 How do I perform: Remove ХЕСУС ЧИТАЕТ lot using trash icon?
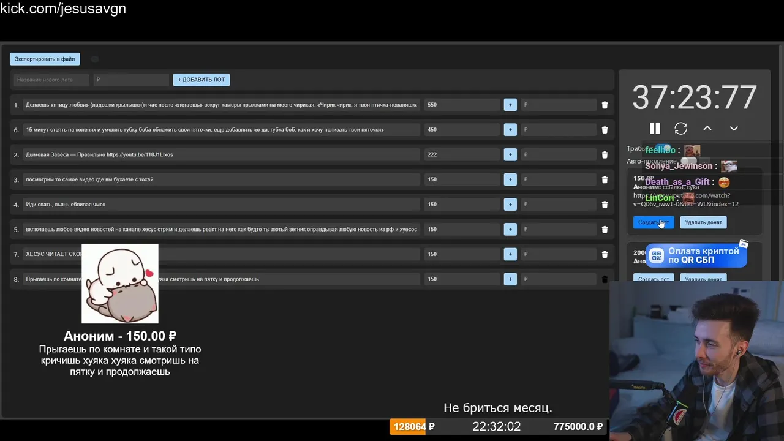tap(605, 254)
